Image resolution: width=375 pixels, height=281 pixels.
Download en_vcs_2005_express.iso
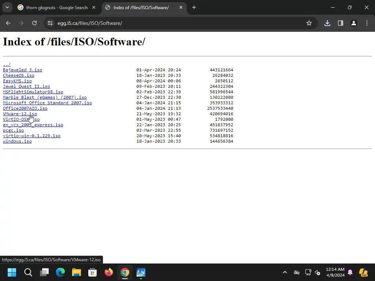tap(33, 125)
